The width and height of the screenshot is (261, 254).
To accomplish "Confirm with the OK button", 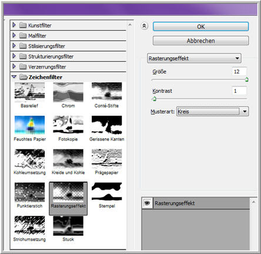I will (x=200, y=26).
